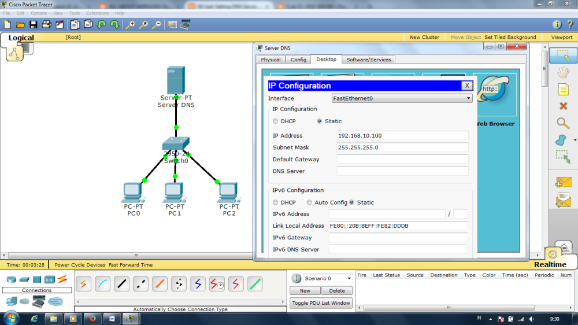Pick the copper straight-through cable
Viewport: 578px width, 325px height.
121,284
